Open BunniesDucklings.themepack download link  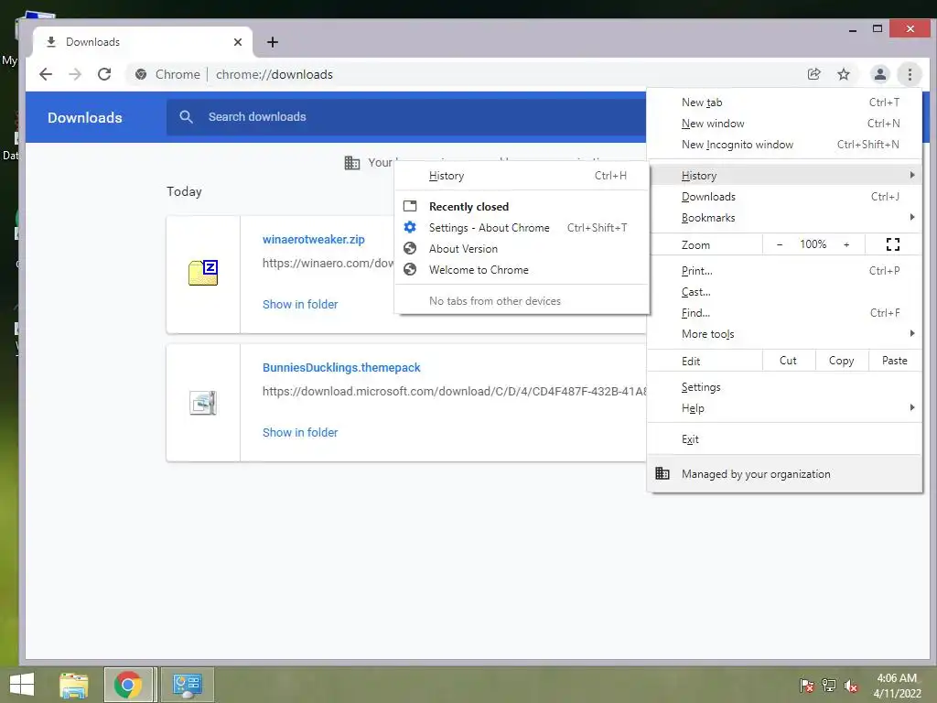[x=341, y=367]
